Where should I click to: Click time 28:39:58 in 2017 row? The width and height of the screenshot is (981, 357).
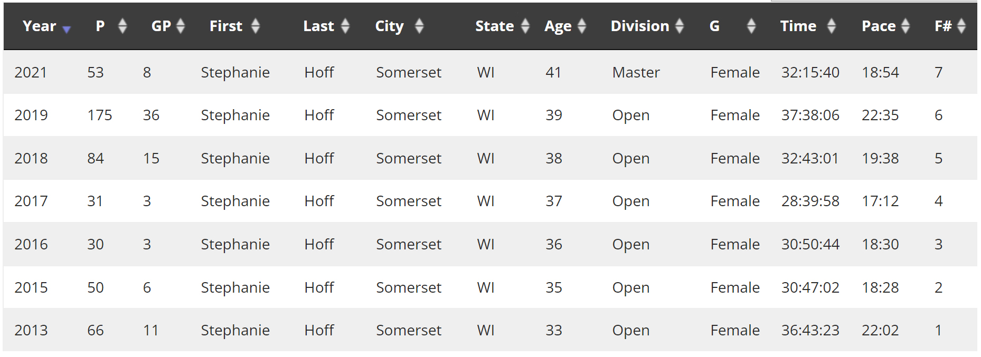[810, 201]
